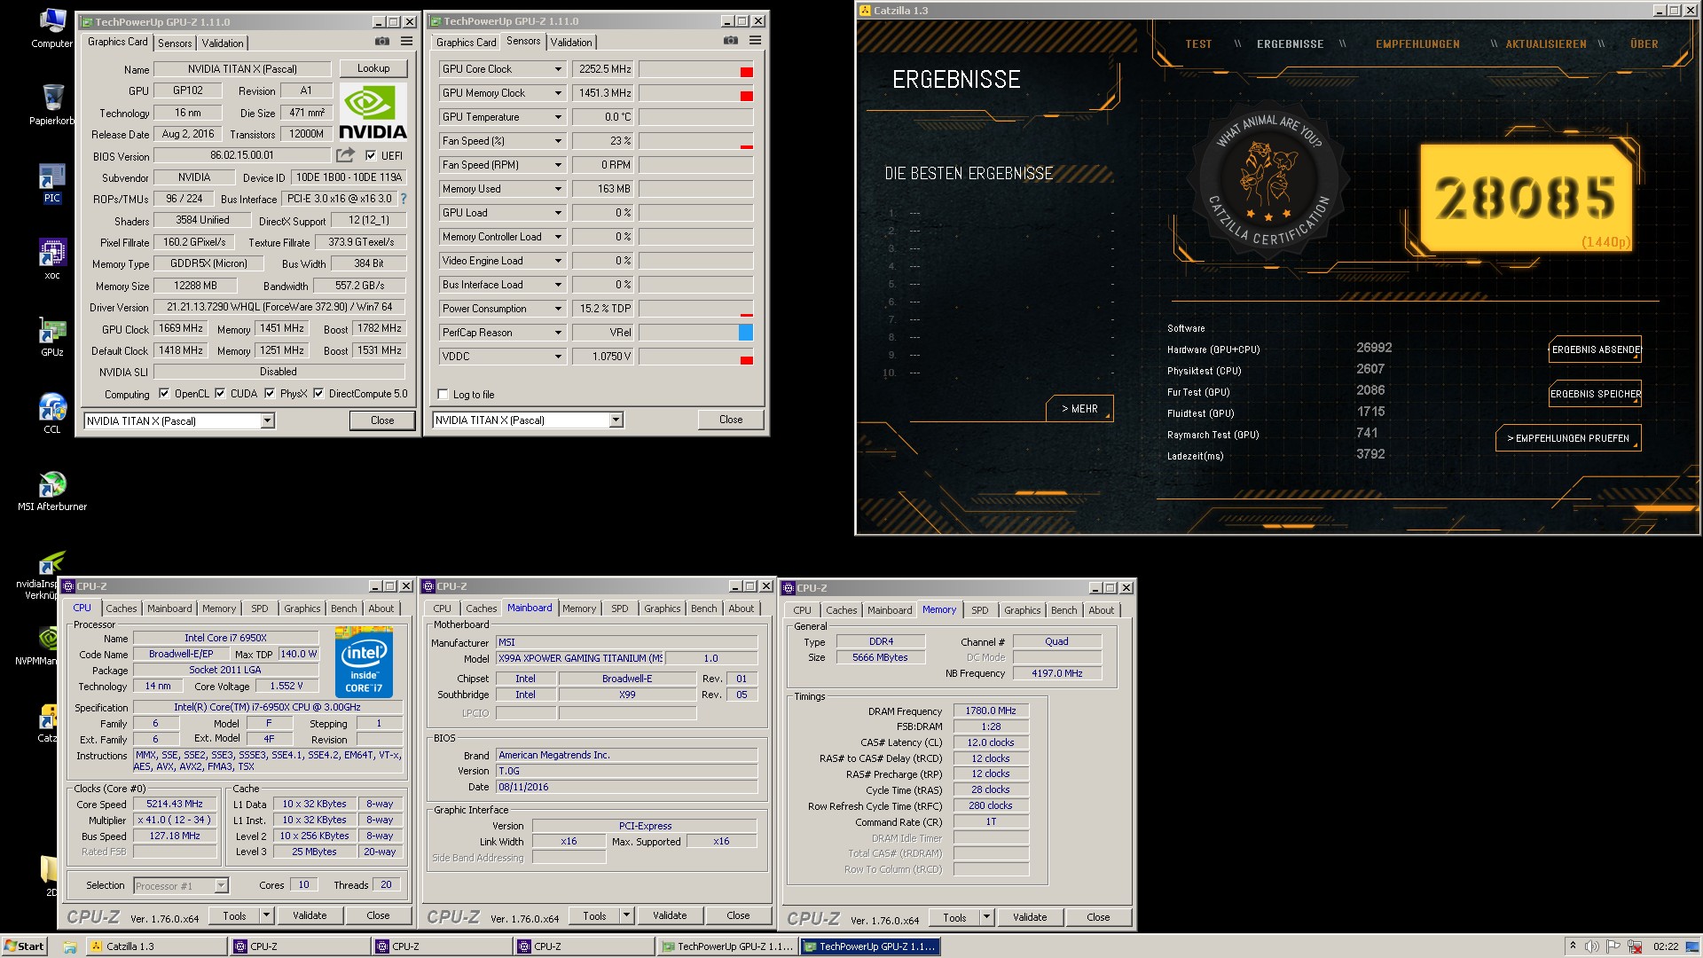Screen dimensions: 1703x958
Task: Click camera icon in GPU-Z Sensors window
Action: coord(731,41)
